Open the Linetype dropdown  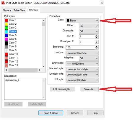click(x=82, y=53)
